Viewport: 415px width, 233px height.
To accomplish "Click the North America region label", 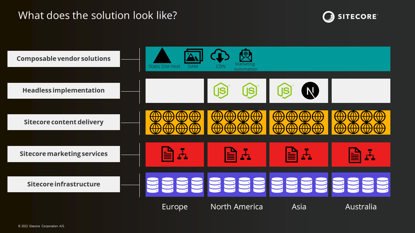I will [x=237, y=207].
